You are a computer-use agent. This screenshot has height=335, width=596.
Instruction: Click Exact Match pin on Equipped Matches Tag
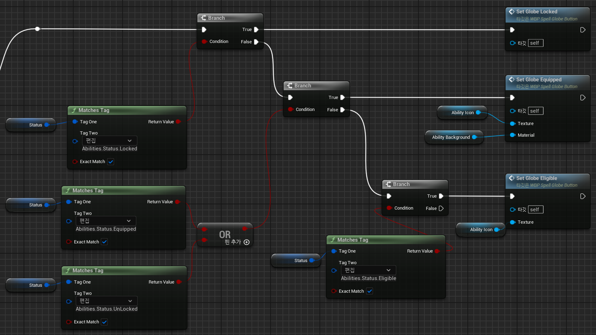click(69, 242)
